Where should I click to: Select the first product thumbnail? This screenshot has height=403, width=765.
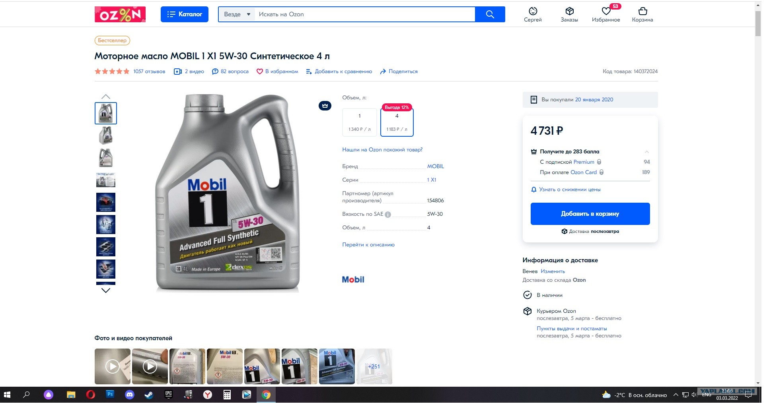[106, 113]
